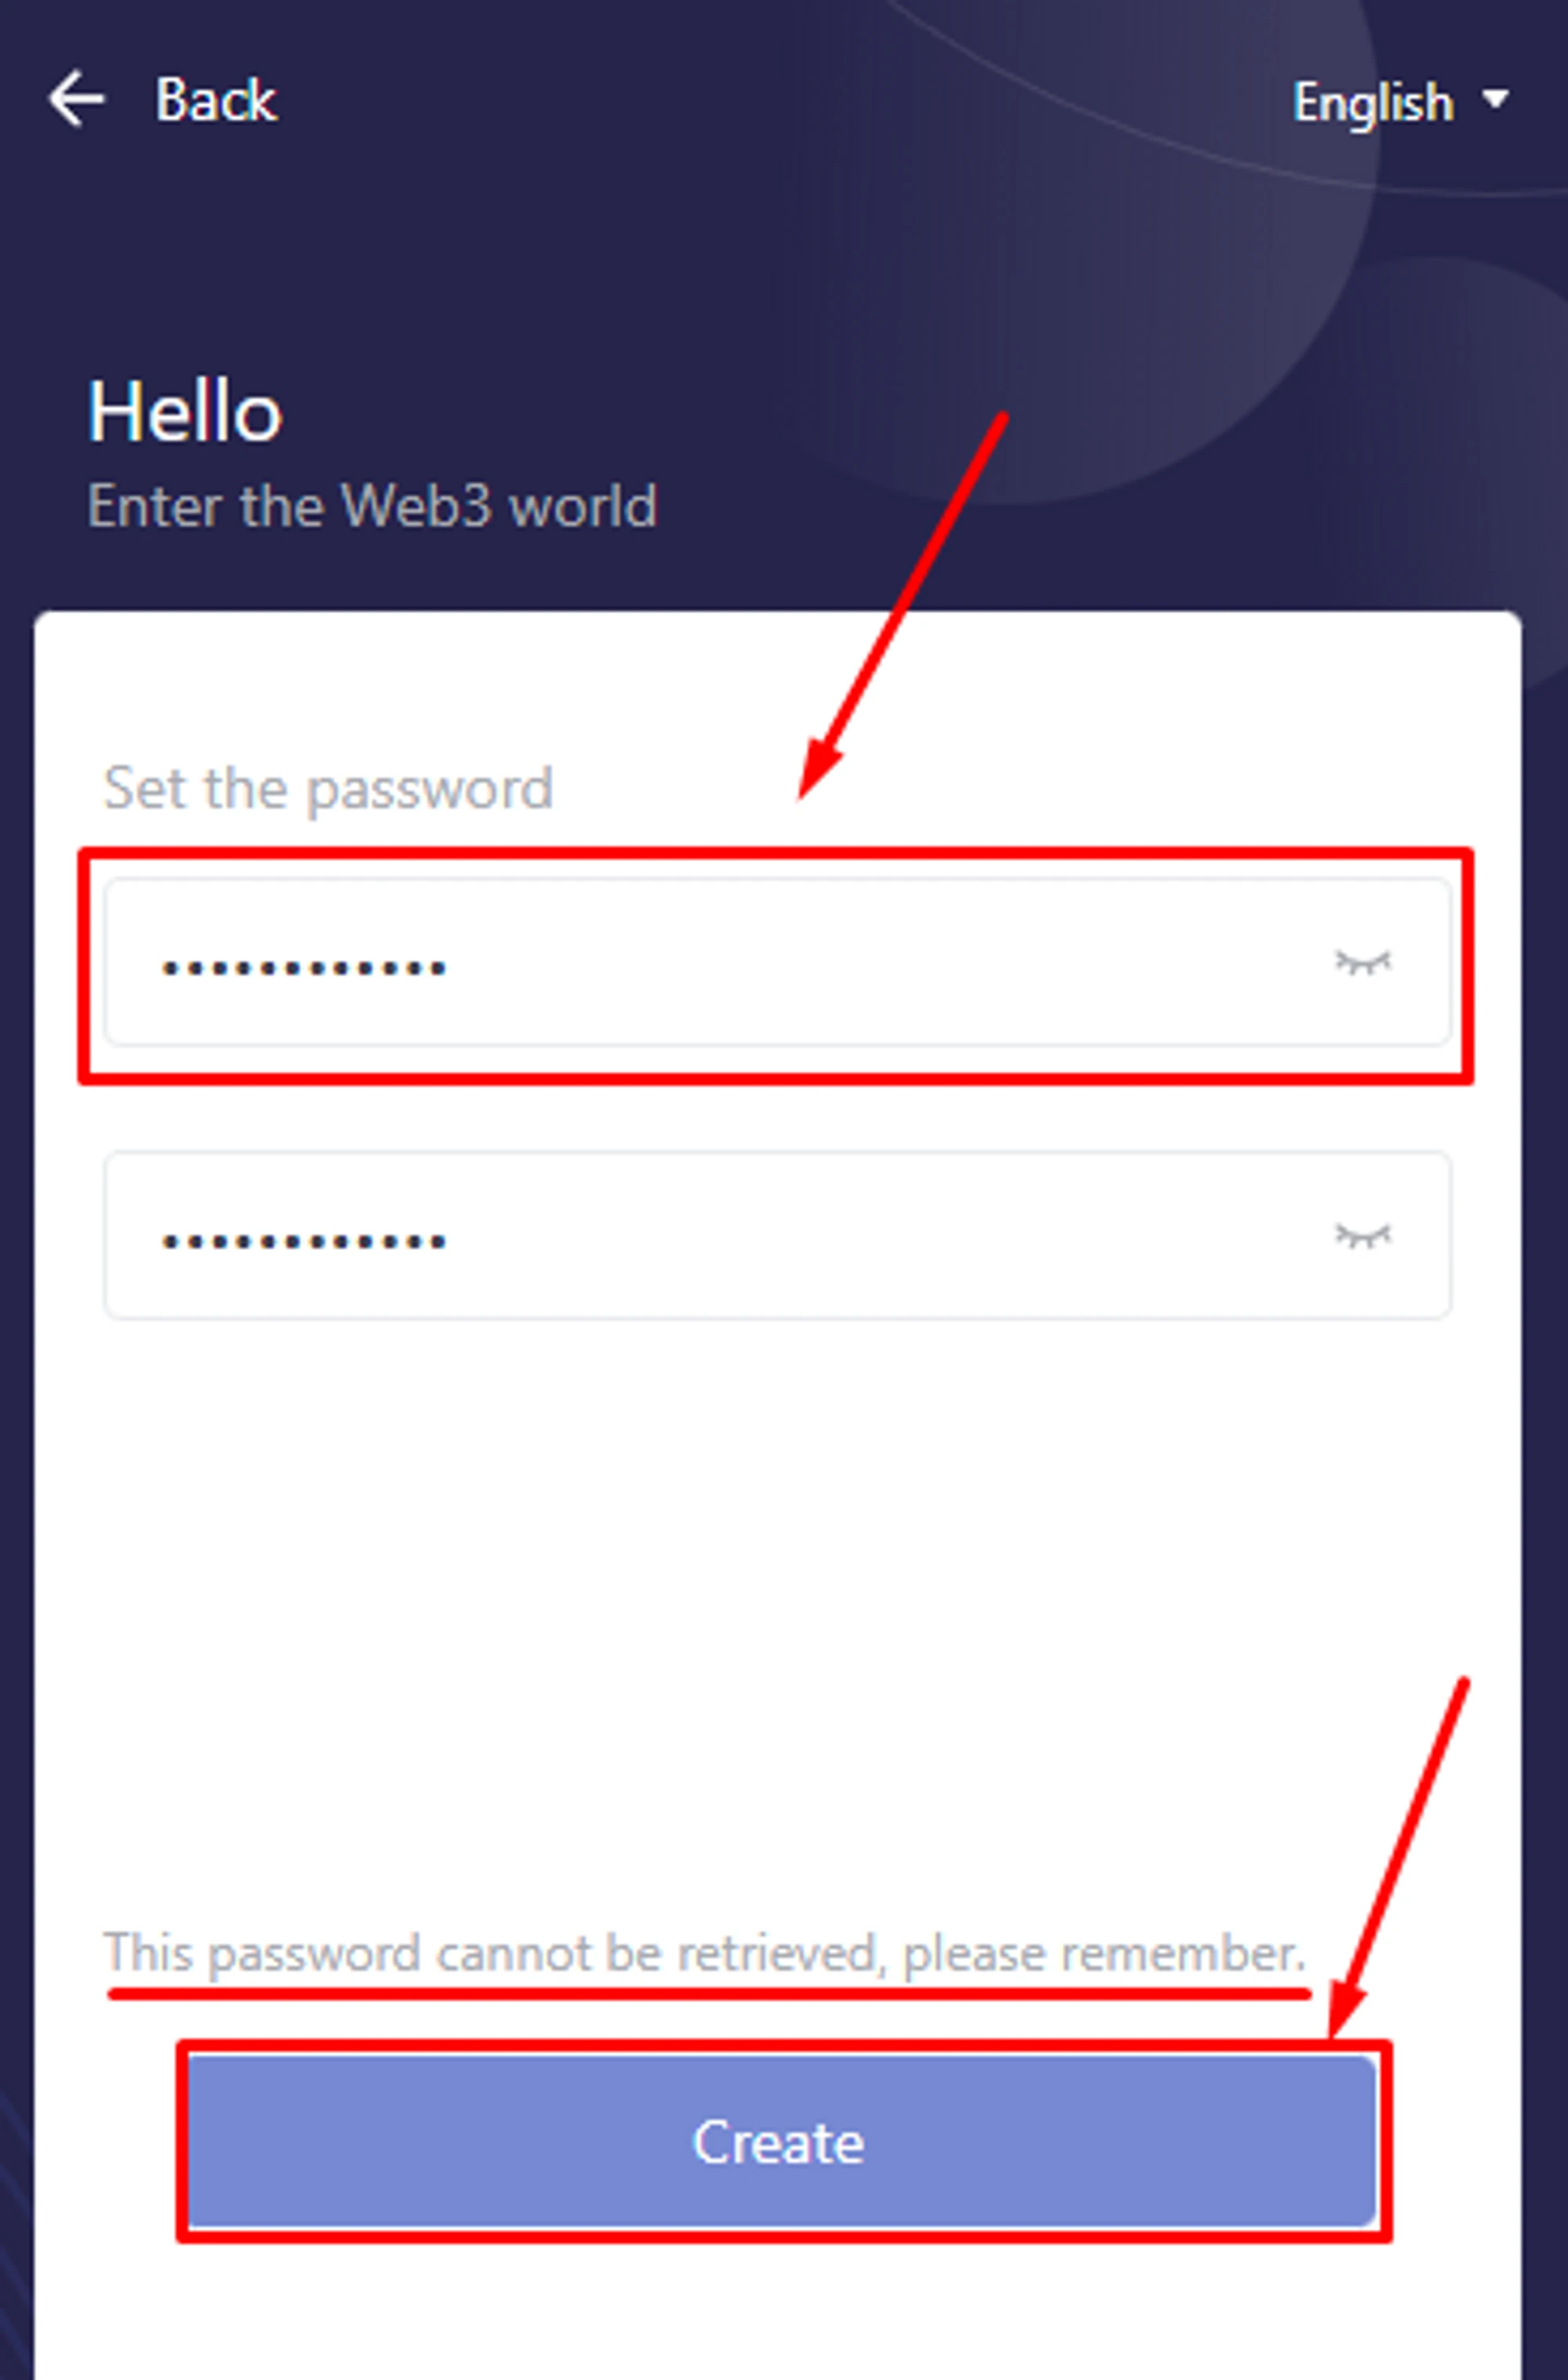Click the back arrow icon
Image resolution: width=1568 pixels, height=2380 pixels.
coord(76,99)
